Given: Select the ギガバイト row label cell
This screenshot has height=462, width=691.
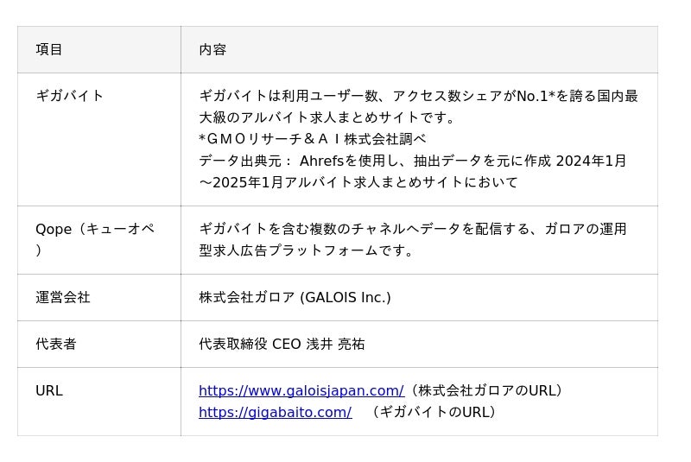Looking at the screenshot, I should (70, 96).
